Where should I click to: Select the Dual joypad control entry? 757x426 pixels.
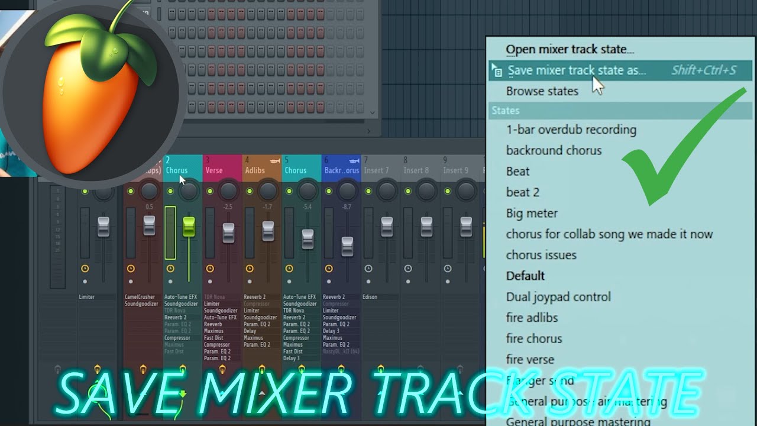(x=558, y=297)
